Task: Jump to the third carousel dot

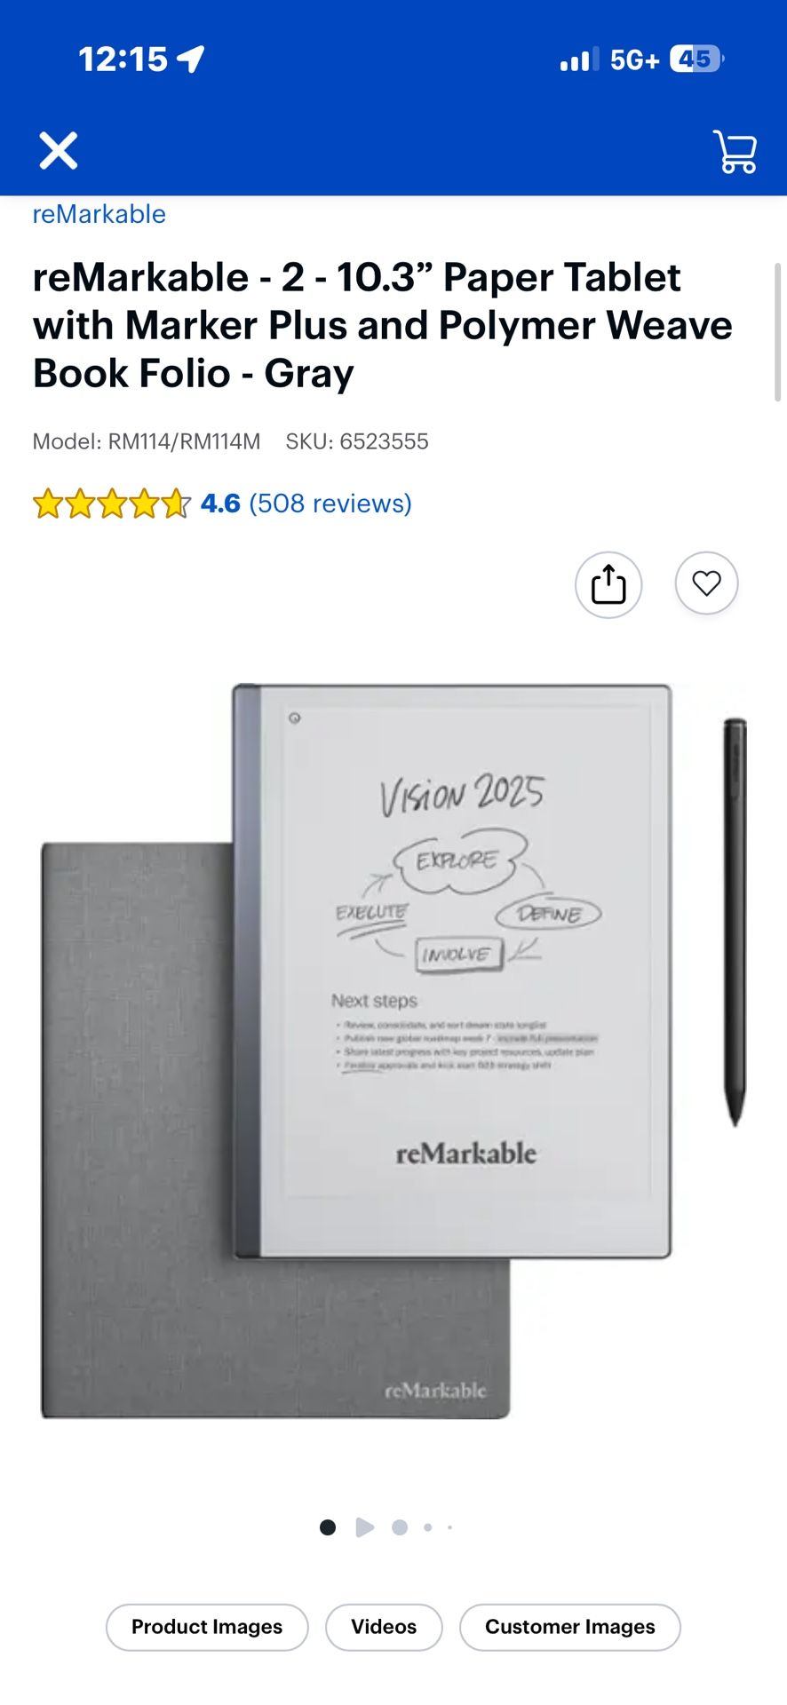Action: (x=400, y=1527)
